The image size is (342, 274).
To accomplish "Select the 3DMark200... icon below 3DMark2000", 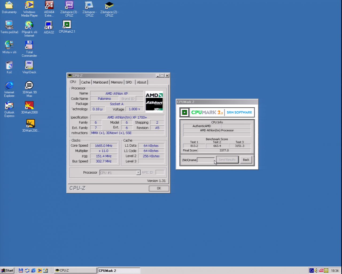I will tap(30, 126).
